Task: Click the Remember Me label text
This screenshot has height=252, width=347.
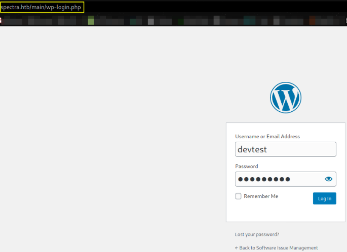Action: pyautogui.click(x=261, y=196)
